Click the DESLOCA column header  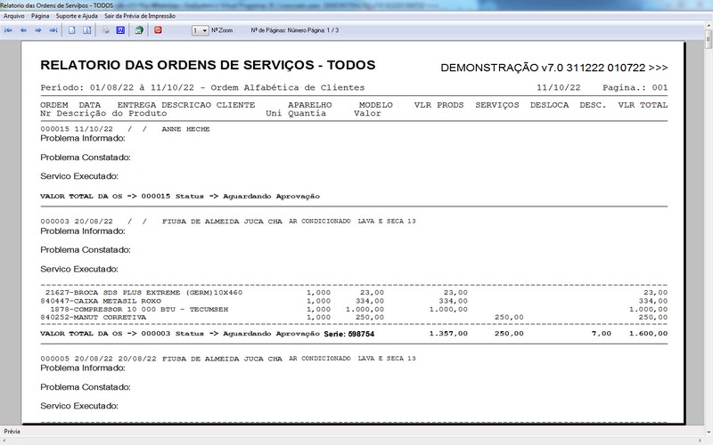(549, 105)
